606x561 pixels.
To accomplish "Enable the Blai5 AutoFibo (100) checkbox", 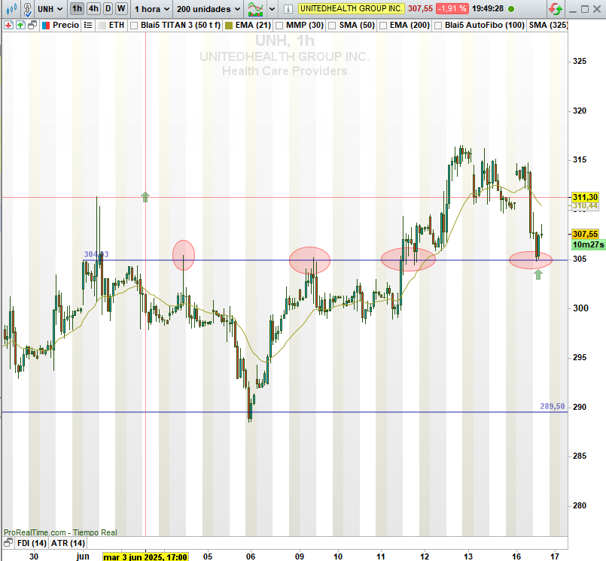I will coord(438,26).
